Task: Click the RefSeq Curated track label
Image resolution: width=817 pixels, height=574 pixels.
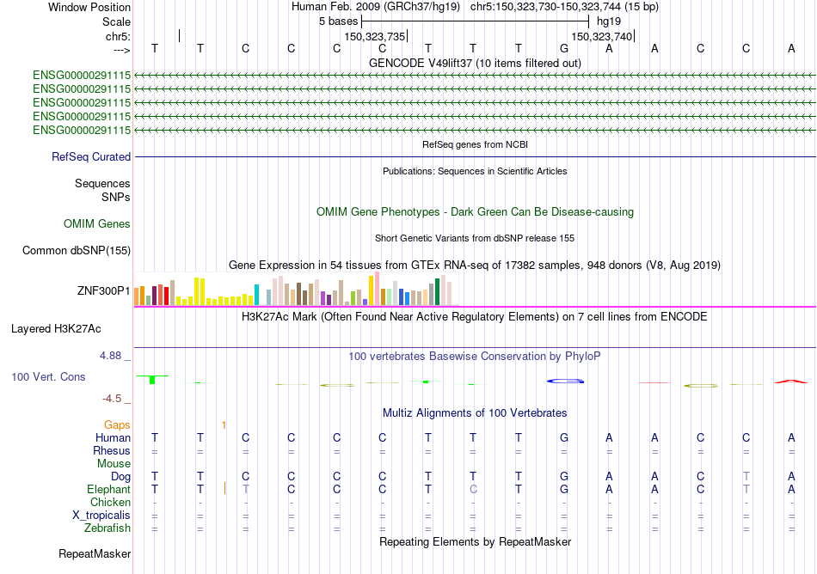Action: tap(91, 156)
